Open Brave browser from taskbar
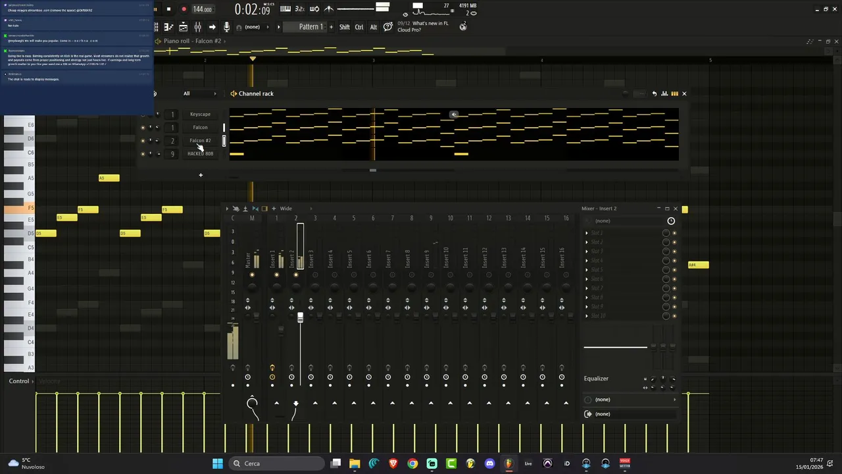842x474 pixels. click(x=393, y=463)
